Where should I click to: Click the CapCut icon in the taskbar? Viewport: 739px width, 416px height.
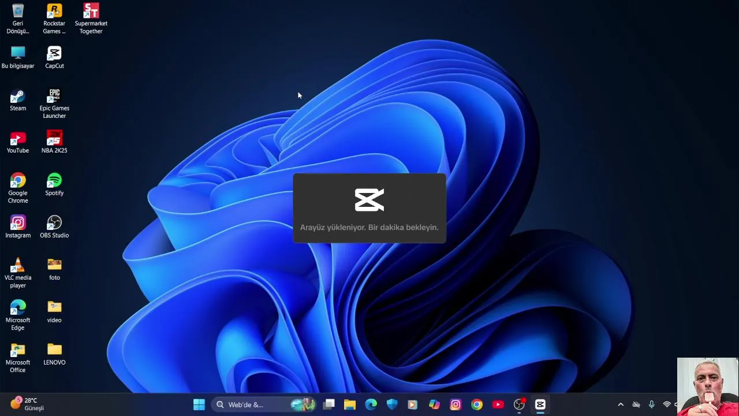coord(540,404)
